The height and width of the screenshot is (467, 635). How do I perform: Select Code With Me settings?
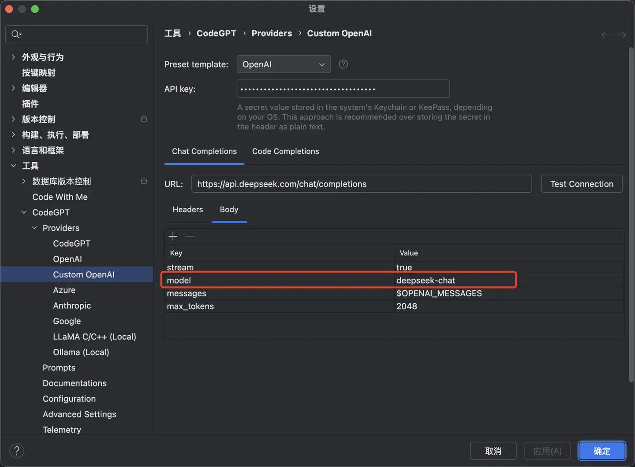click(x=60, y=197)
